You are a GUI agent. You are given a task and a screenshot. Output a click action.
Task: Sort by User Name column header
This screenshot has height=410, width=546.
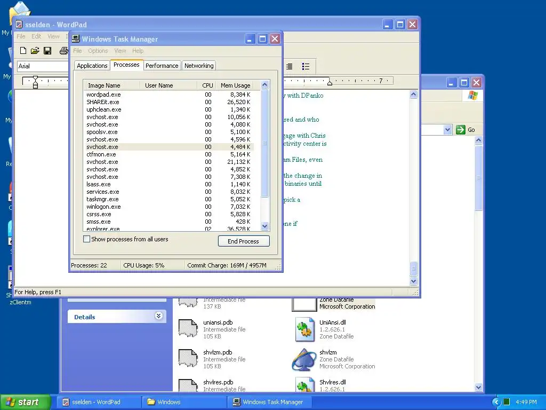click(168, 85)
